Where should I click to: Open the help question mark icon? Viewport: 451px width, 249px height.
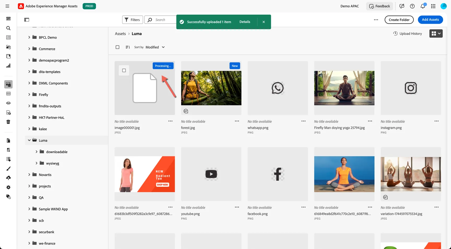[x=412, y=6]
